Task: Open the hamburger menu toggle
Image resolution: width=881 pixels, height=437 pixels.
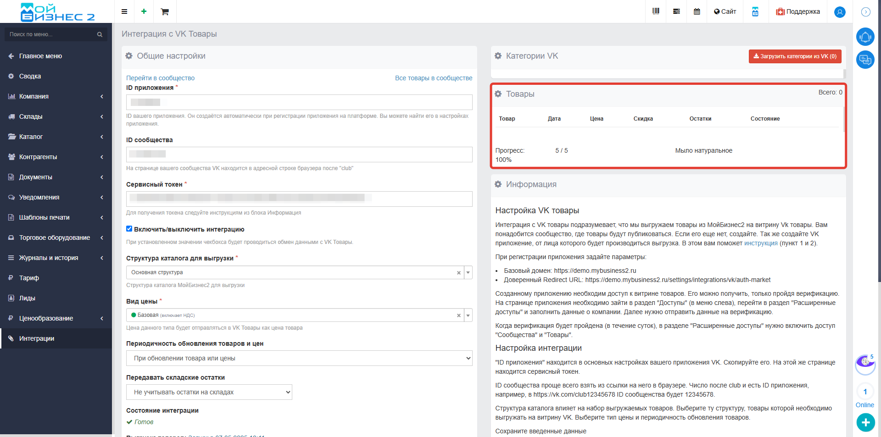Action: tap(124, 11)
